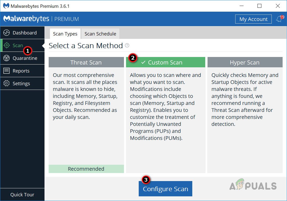Open My Account
Image resolution: width=287 pixels, height=201 pixels.
pyautogui.click(x=253, y=19)
